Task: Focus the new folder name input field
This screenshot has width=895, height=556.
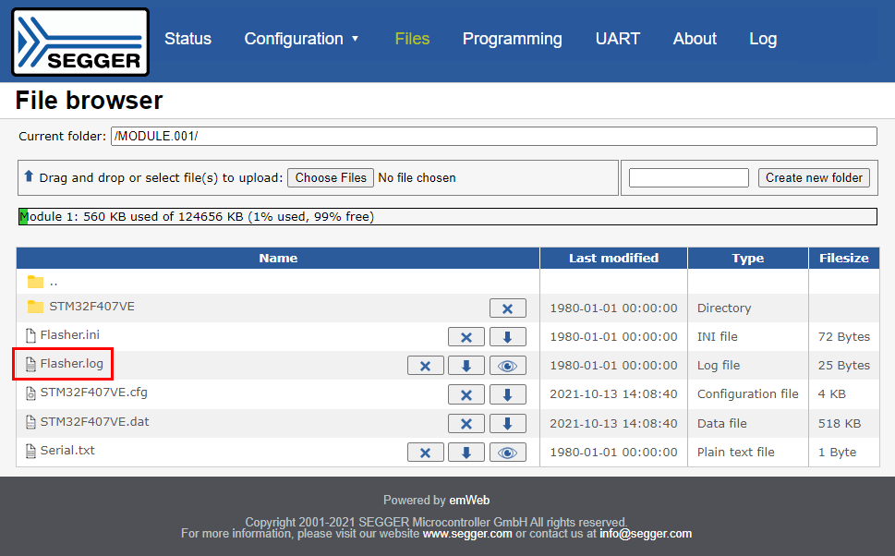Action: click(688, 177)
